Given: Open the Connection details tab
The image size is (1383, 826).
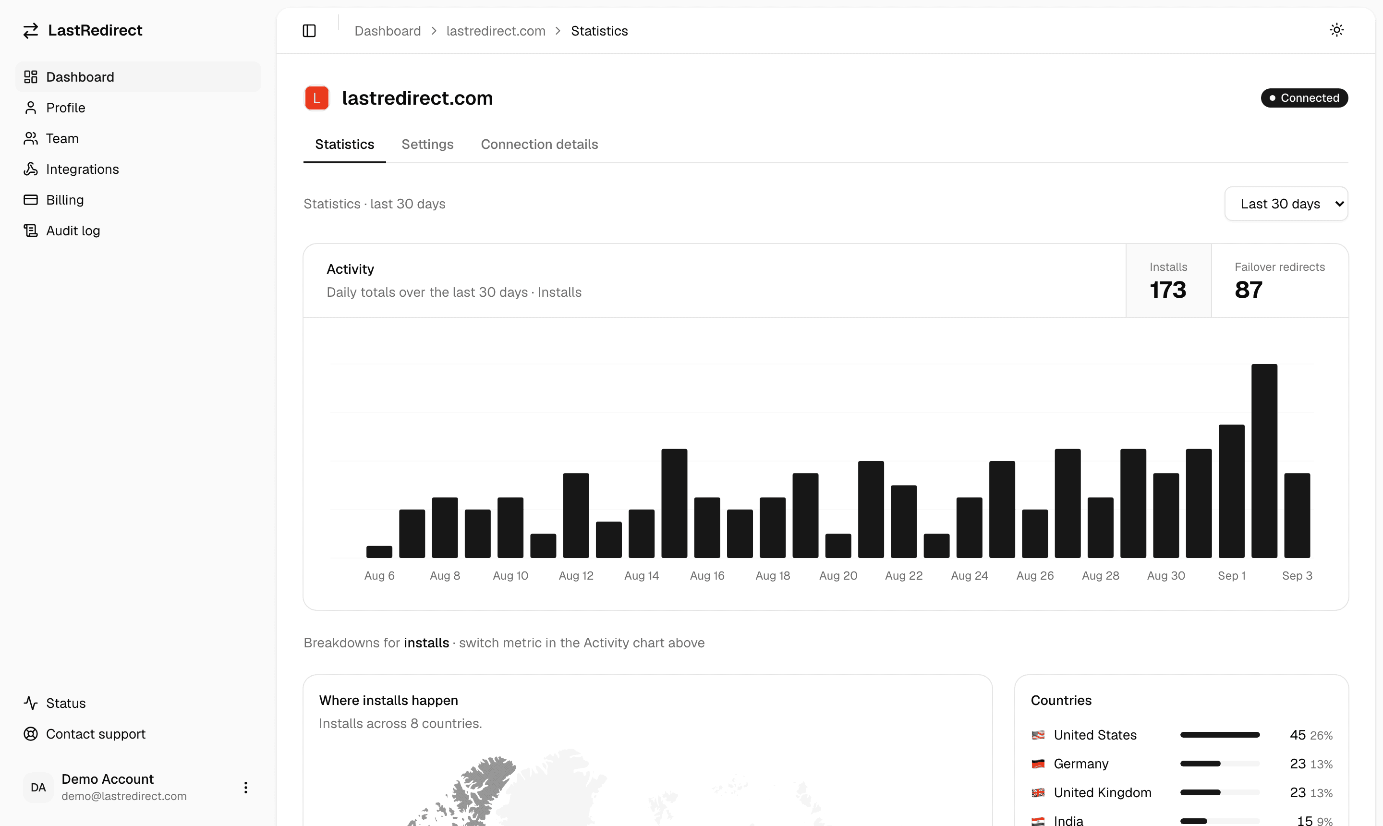Looking at the screenshot, I should click(x=539, y=144).
